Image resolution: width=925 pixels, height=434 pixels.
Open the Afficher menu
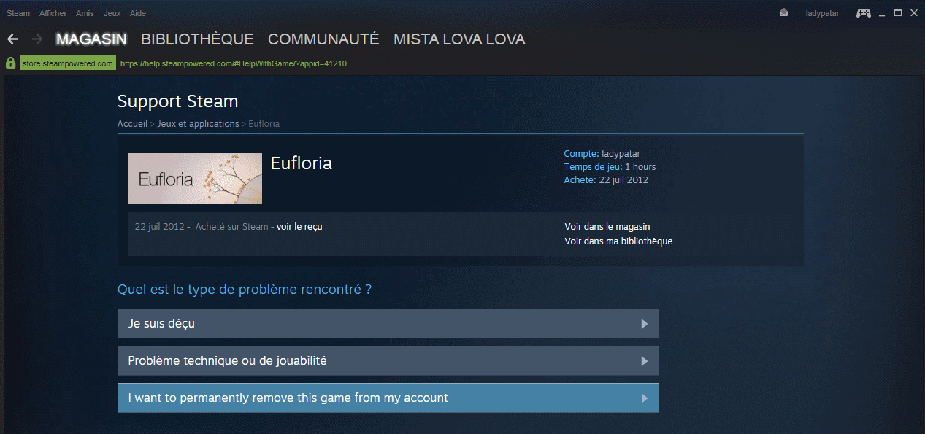pos(53,13)
